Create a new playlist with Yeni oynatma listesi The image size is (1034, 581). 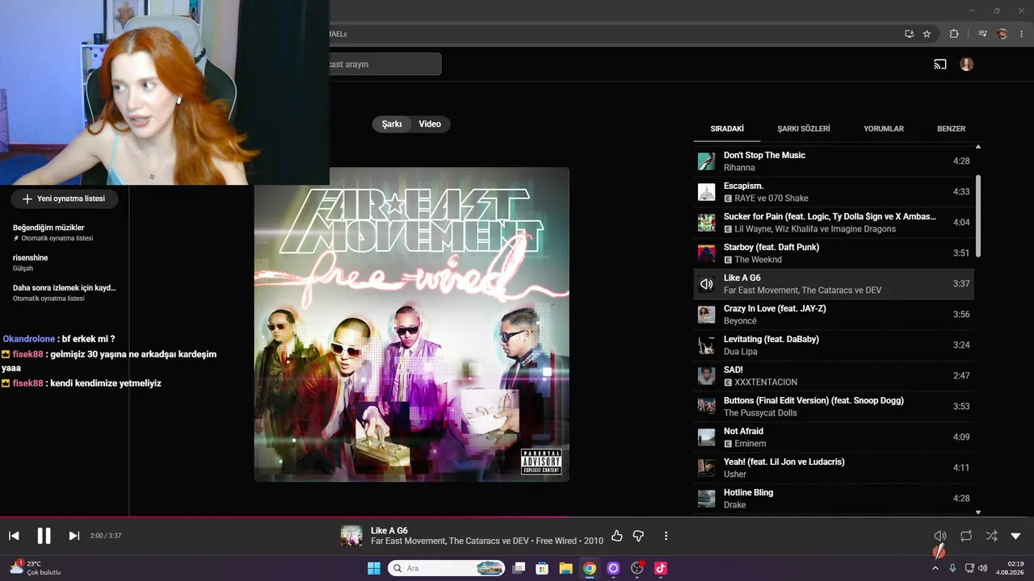pos(64,199)
